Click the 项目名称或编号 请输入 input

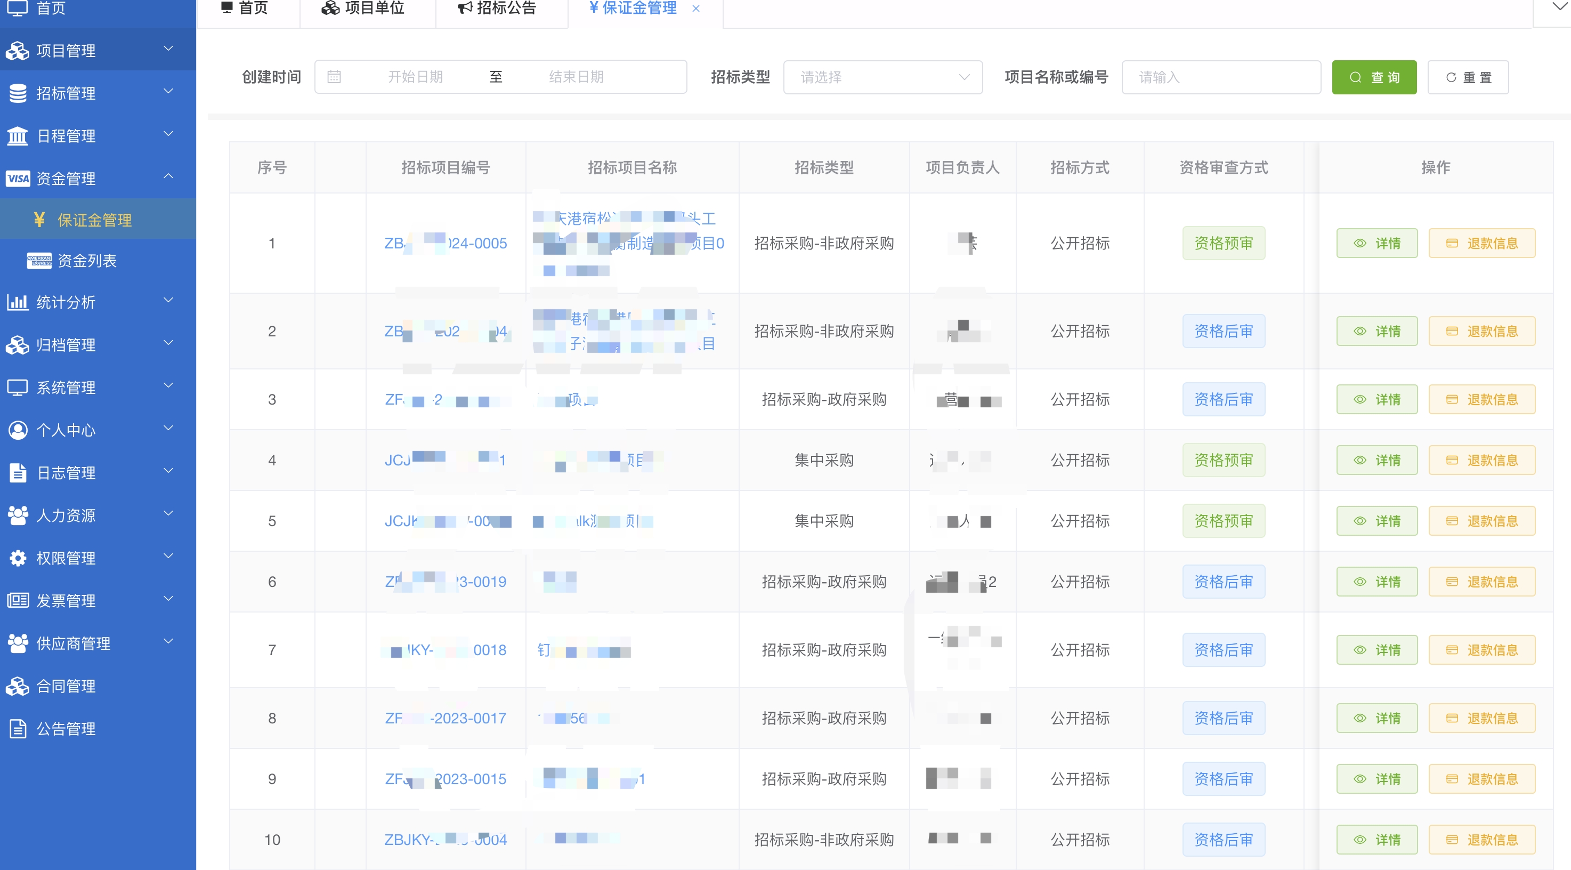1221,77
